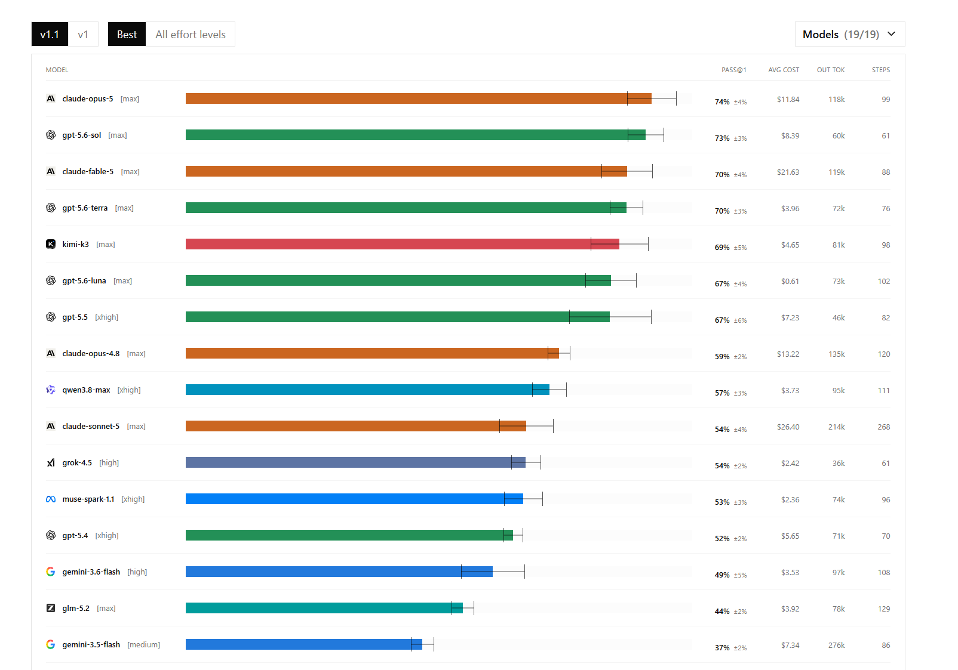Click the STEPS column header

tap(880, 70)
